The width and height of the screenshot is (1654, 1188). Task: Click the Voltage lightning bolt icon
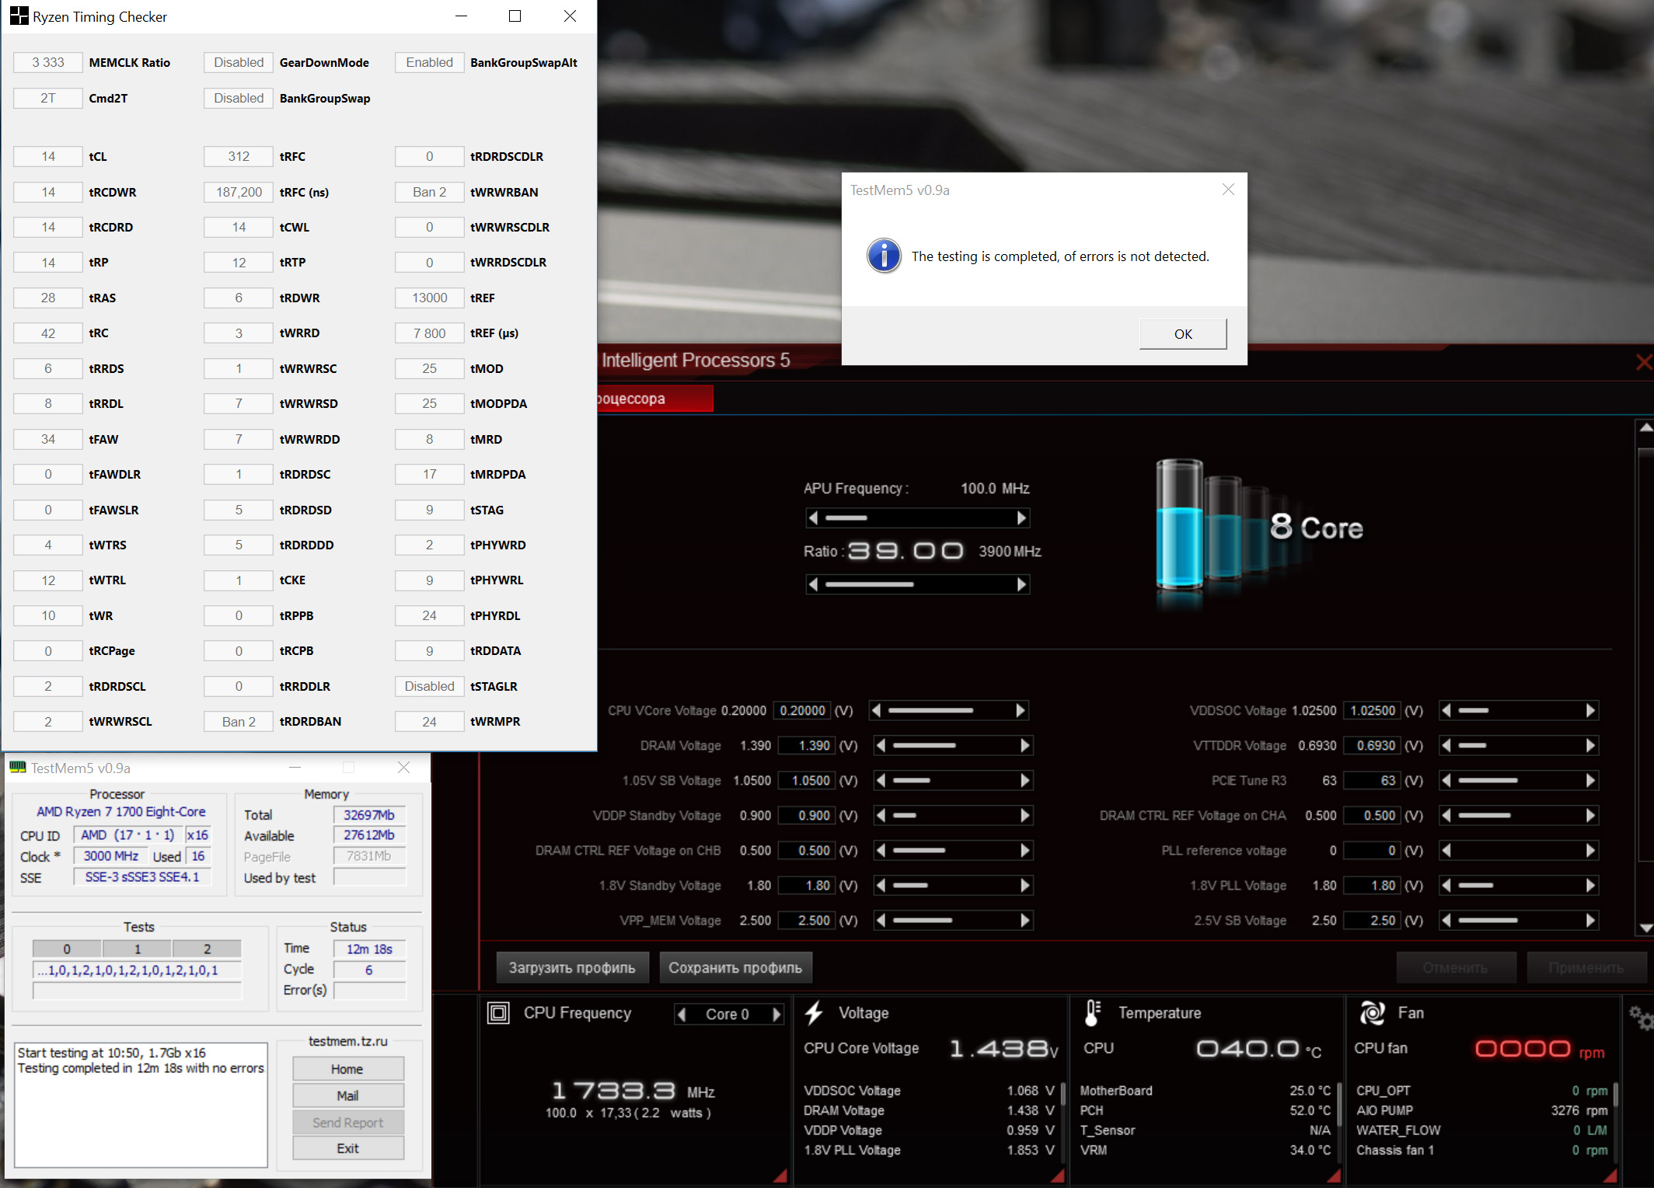(x=814, y=1013)
